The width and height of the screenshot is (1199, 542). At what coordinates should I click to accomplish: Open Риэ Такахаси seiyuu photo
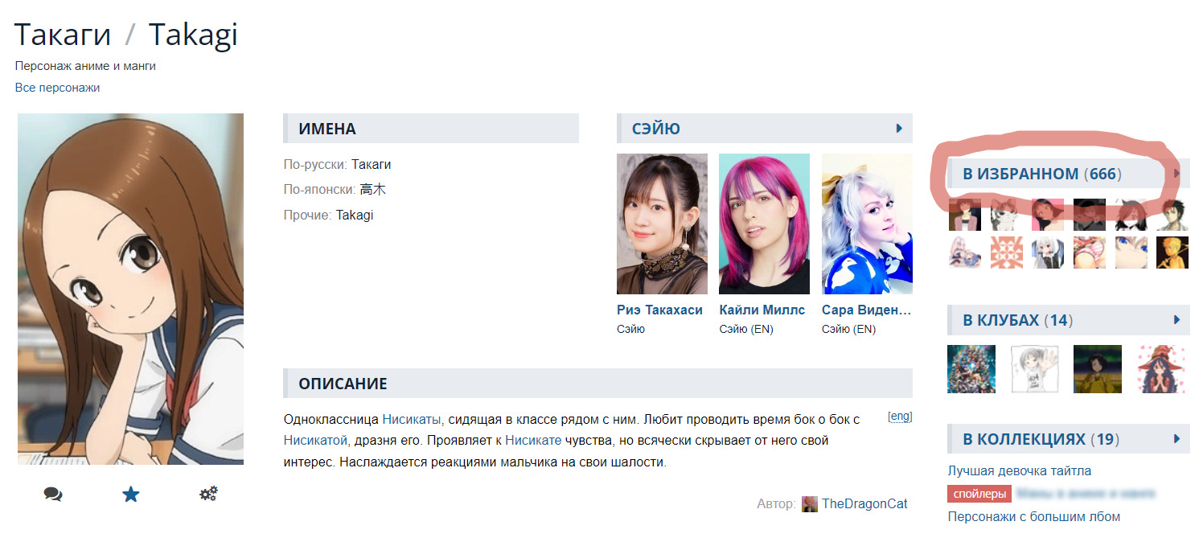(x=662, y=224)
